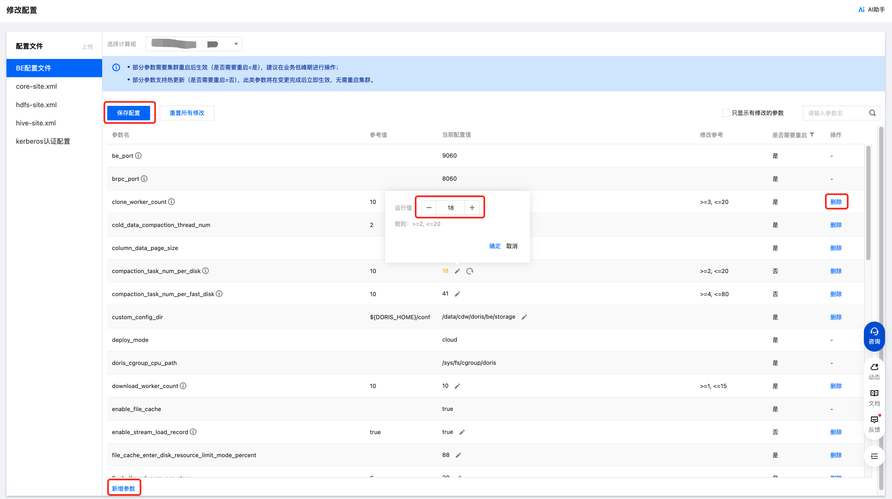Screen dimensions: 892x499
Task: Click info icon beside be_port
Action: point(138,155)
